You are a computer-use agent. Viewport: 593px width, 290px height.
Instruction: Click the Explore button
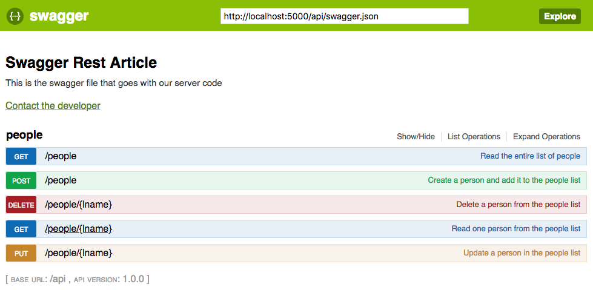560,16
